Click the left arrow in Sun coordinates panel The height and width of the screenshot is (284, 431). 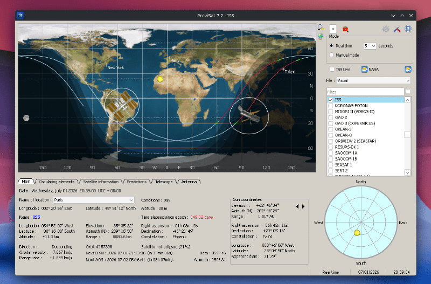(x=297, y=206)
